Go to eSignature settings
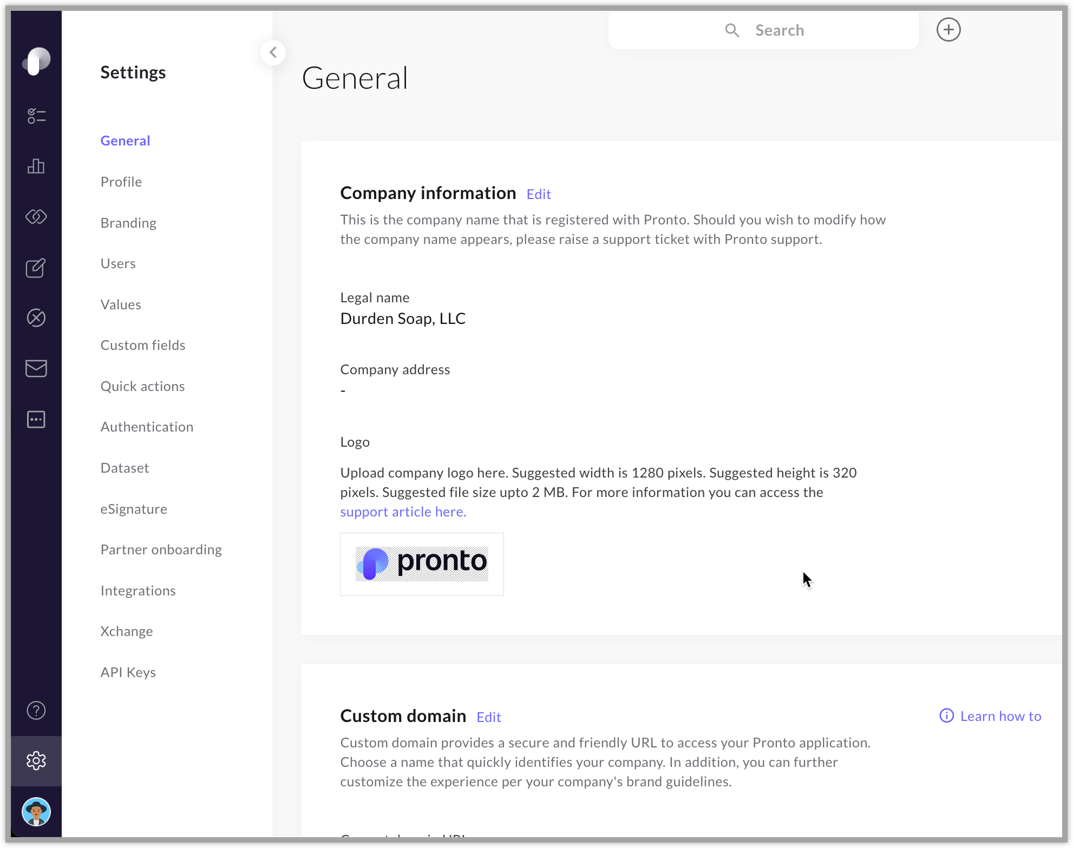1073x848 pixels. (x=134, y=509)
